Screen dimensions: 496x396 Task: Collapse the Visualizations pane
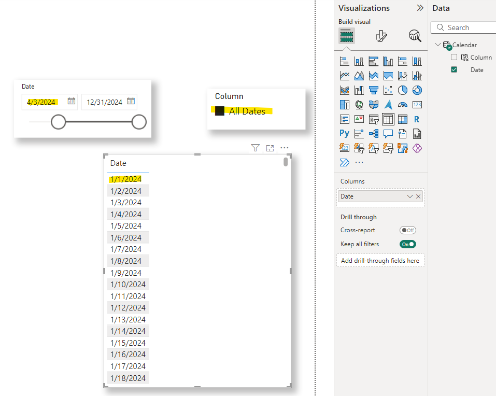coord(420,8)
